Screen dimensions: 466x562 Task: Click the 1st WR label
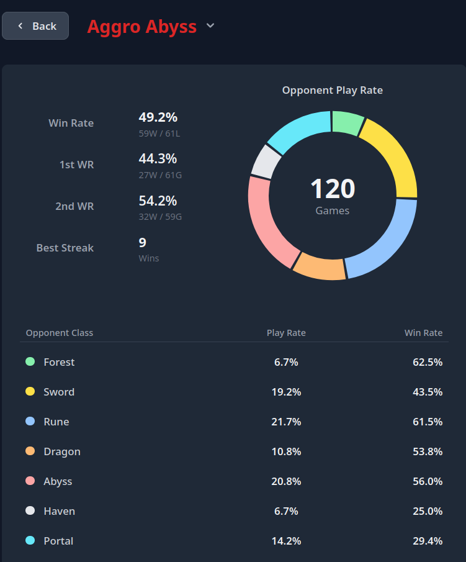click(x=77, y=165)
